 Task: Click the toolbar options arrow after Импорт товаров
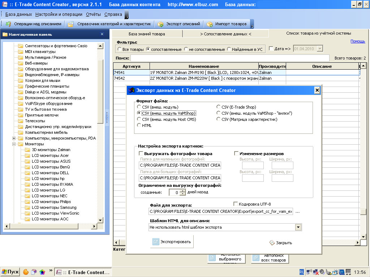pyautogui.click(x=252, y=24)
